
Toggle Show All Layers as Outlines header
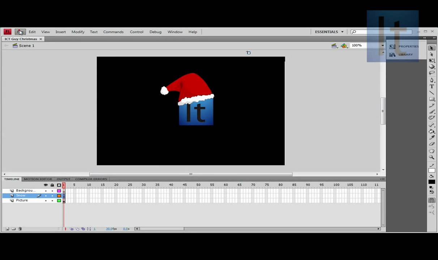(59, 185)
